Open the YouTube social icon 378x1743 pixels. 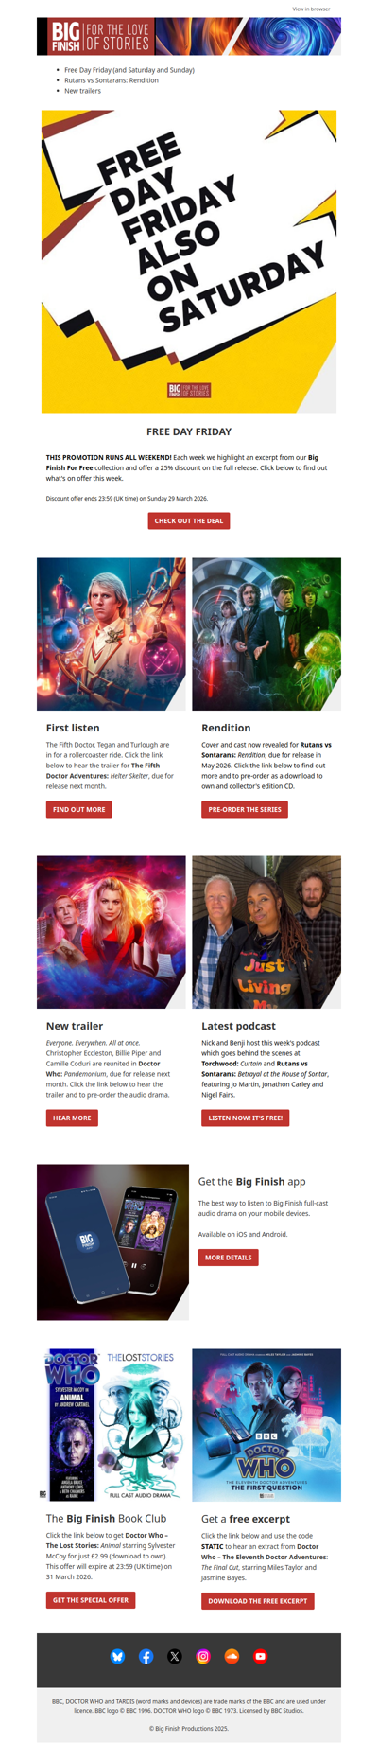260,1656
